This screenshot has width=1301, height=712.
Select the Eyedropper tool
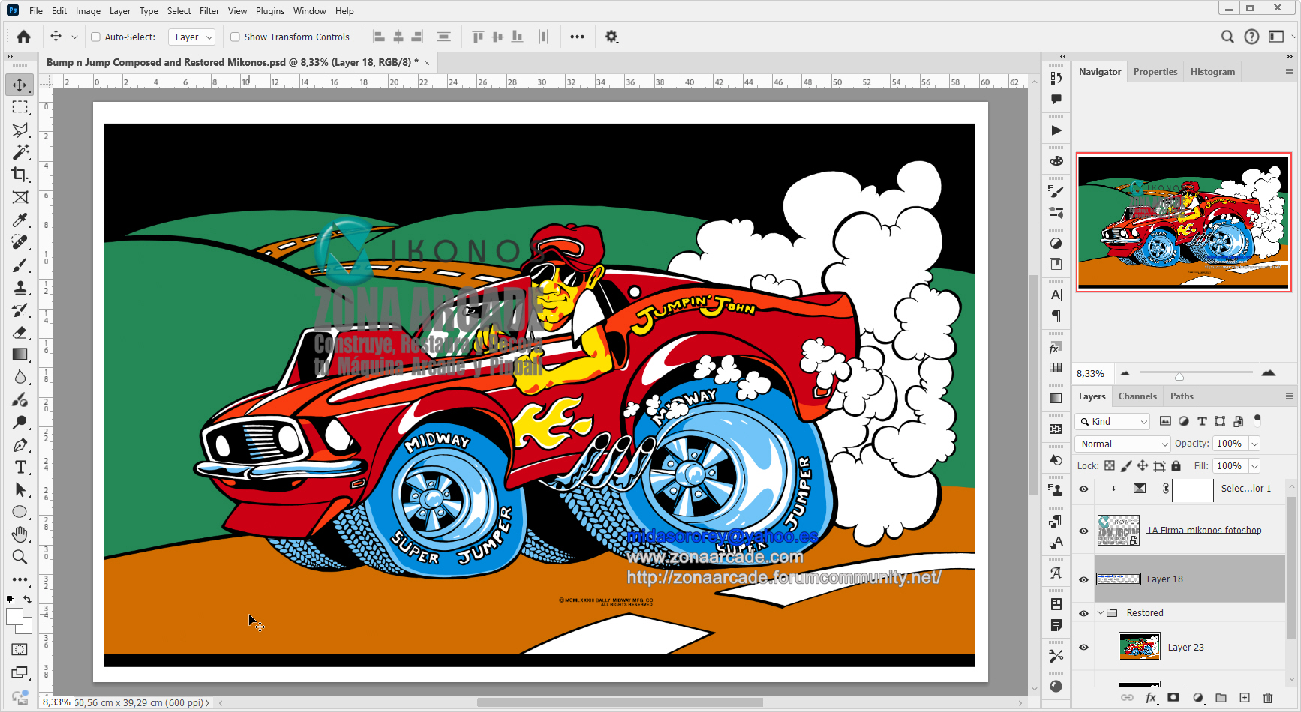[20, 220]
